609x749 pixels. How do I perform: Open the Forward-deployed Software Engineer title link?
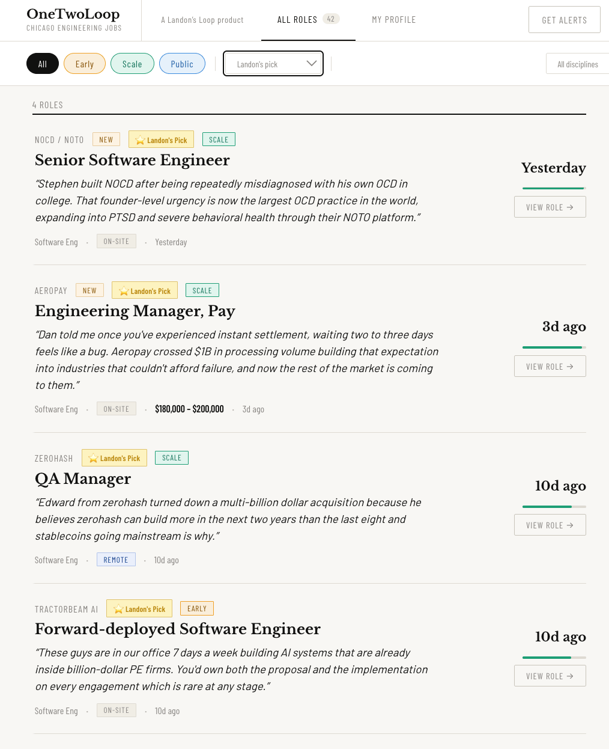click(178, 629)
